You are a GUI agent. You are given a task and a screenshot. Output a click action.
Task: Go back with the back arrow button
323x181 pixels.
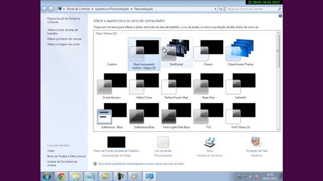click(x=44, y=9)
